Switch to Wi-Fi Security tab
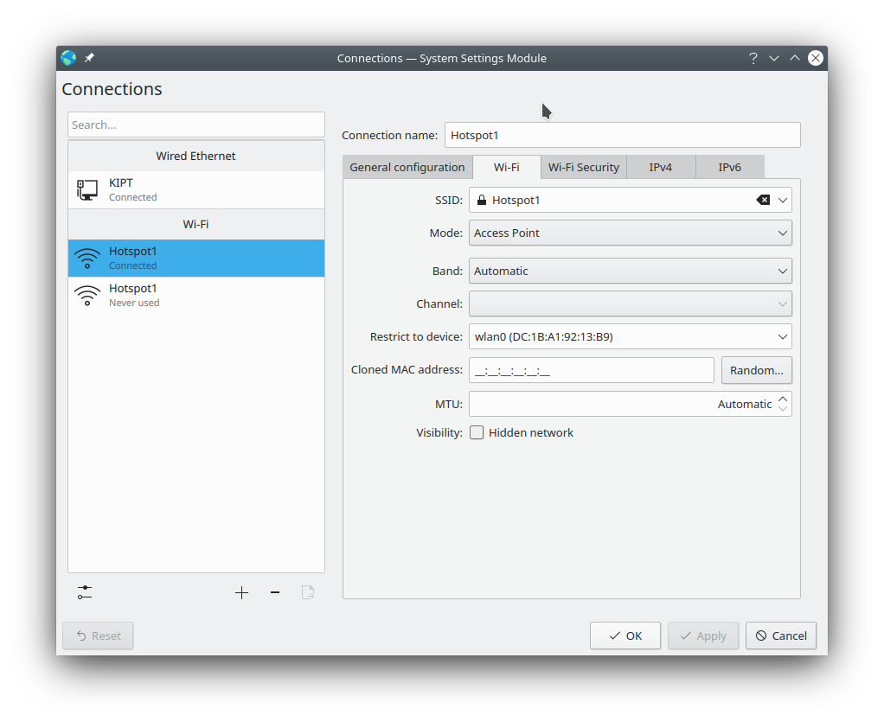884x722 pixels. pyautogui.click(x=584, y=168)
